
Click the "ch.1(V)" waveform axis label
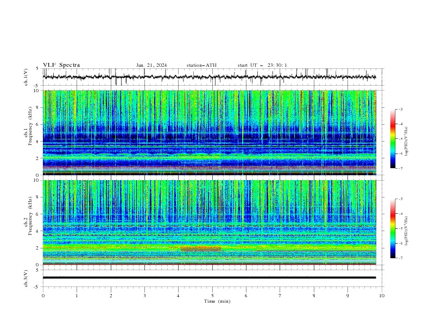coord(26,77)
